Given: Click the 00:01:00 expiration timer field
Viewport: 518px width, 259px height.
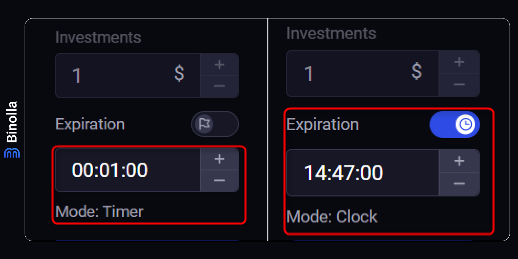Looking at the screenshot, I should click(x=128, y=170).
